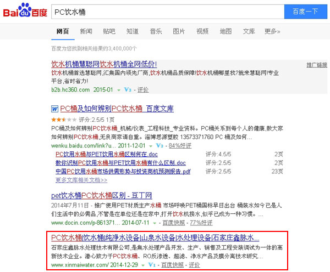Click the 推广链接 label link
Viewport: 330px width, 272px height.
pos(317,65)
